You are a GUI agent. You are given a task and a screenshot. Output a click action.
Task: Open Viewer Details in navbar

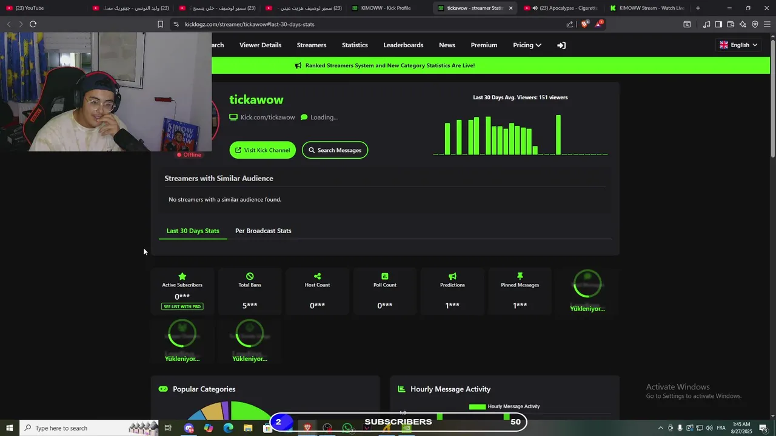(260, 45)
